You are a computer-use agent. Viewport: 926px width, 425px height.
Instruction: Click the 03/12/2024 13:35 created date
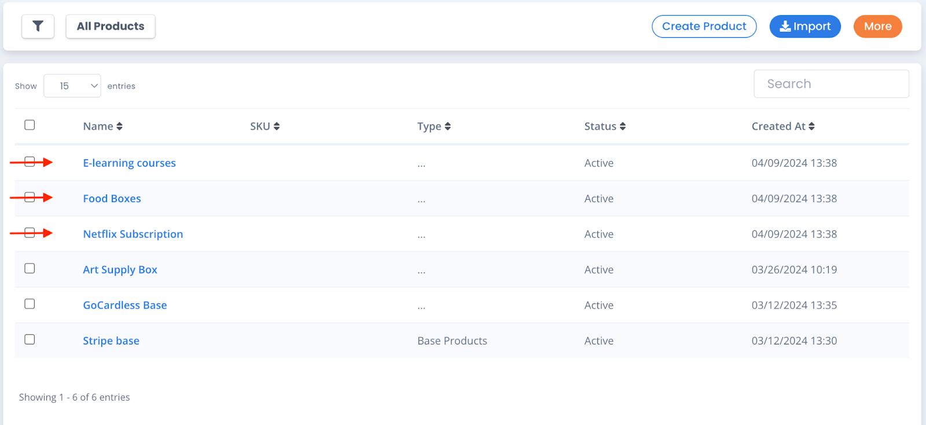tap(794, 305)
